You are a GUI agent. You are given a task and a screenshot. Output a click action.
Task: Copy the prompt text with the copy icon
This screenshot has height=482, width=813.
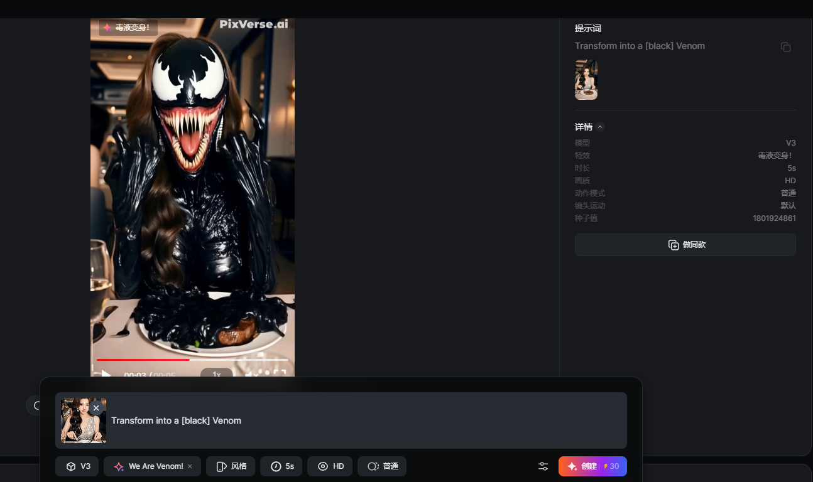[785, 47]
